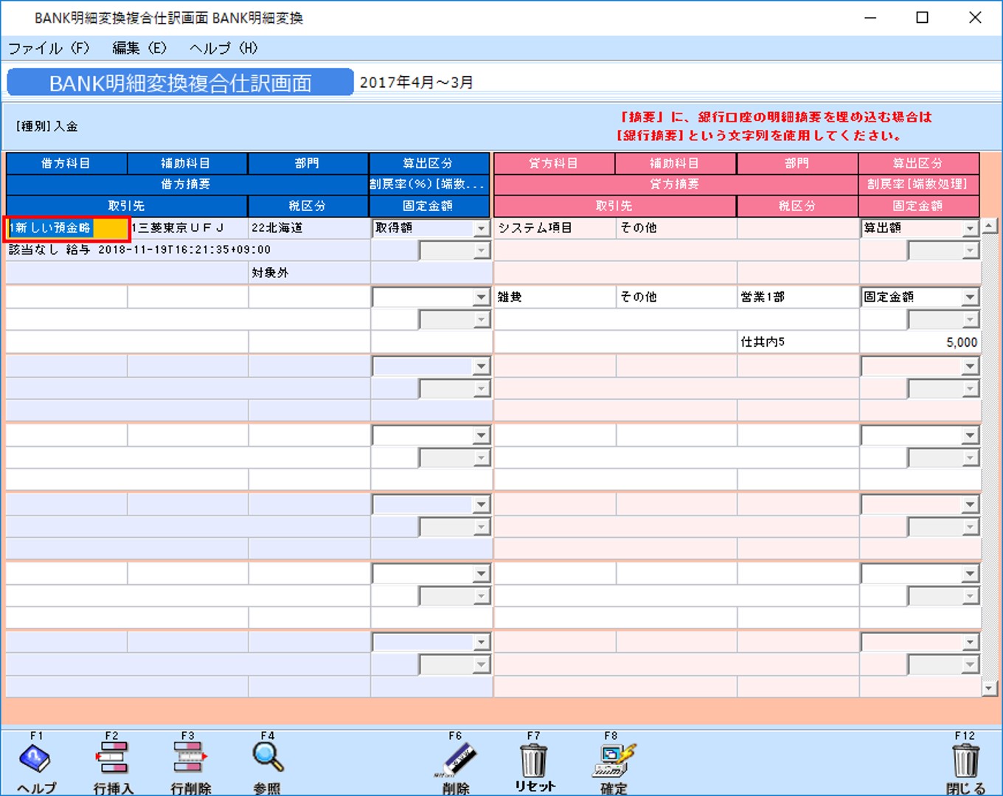
Task: Delete a row with the 行削除 icon
Action: click(x=189, y=760)
